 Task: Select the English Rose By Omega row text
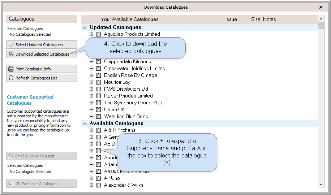tap(130, 75)
